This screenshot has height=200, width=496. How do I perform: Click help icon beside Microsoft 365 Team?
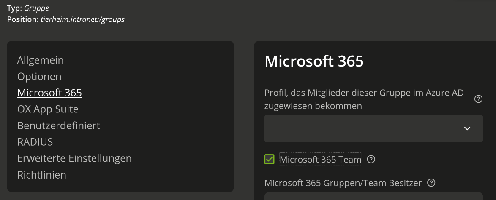371,159
